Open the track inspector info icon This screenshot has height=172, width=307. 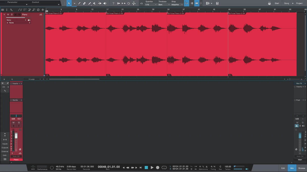tap(7, 10)
